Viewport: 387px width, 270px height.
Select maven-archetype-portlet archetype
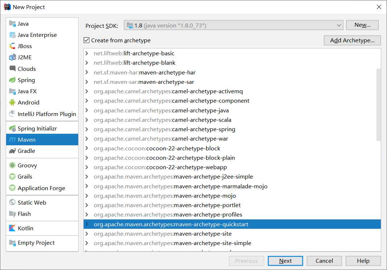coord(232,205)
